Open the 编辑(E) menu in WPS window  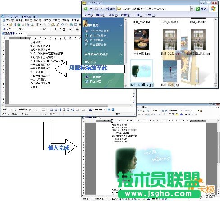19,20
